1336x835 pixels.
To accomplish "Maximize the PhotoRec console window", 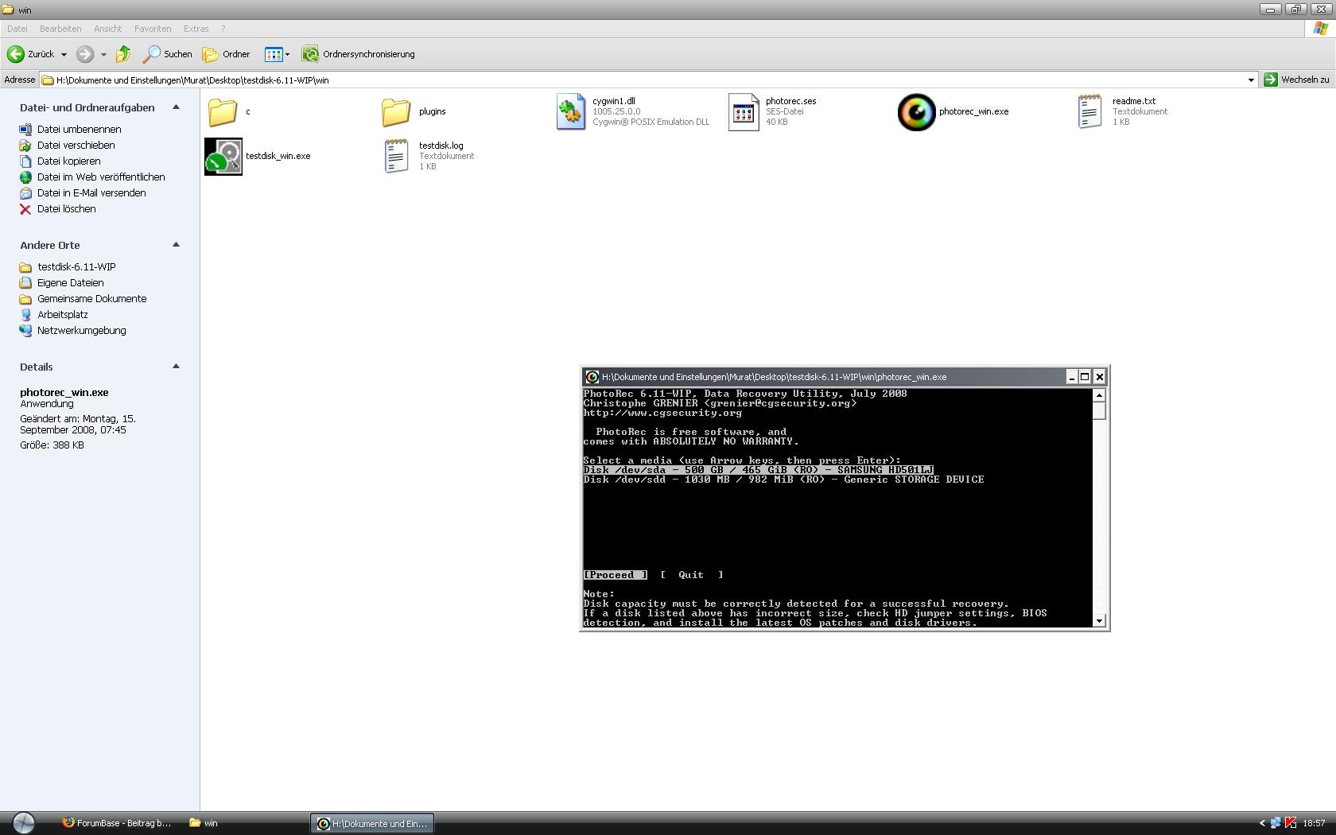I will pos(1085,377).
